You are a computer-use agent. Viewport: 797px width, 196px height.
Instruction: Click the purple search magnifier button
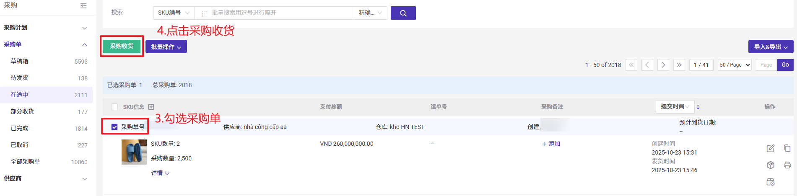(403, 13)
